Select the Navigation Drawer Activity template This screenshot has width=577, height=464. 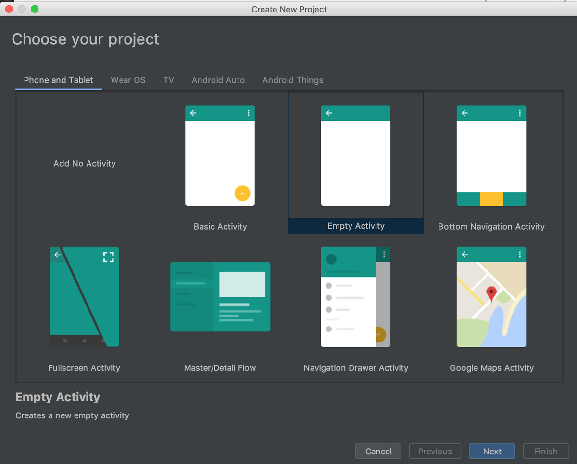[355, 297]
